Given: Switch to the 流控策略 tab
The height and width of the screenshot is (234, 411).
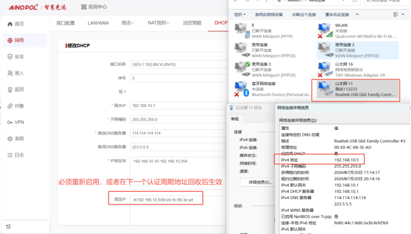Looking at the screenshot, I should [192, 23].
